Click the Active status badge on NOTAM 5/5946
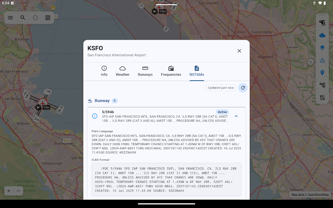Screen dimensions: 333x208 coord(222,112)
